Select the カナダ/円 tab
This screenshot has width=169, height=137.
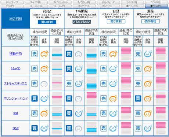click(x=133, y=2)
